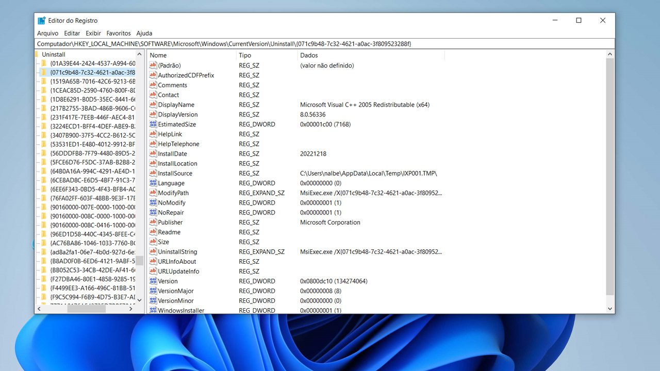This screenshot has width=660, height=371.
Task: Select the {BB052C53-34CB-42DE key
Action: 92,270
